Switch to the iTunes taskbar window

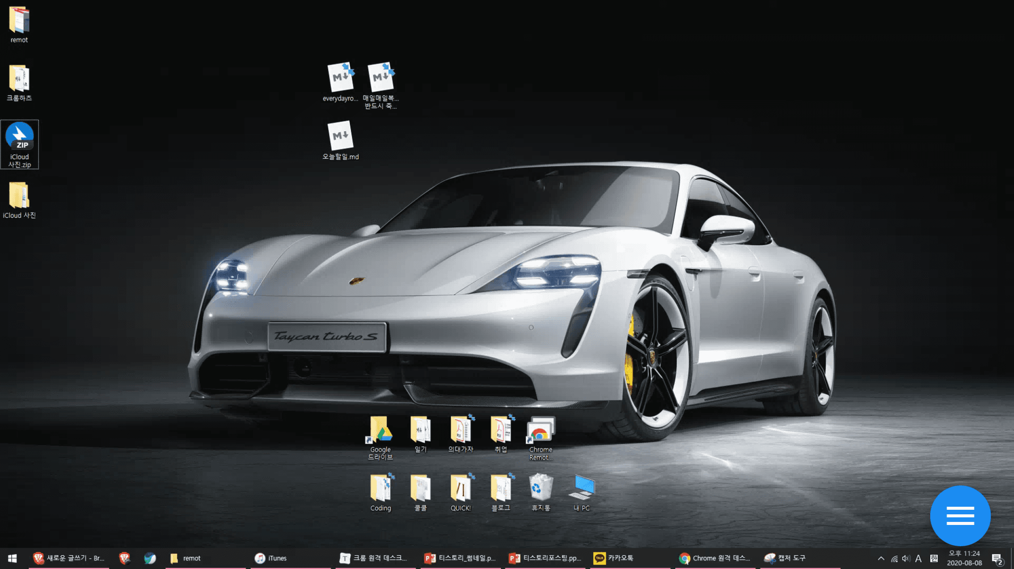tap(291, 558)
